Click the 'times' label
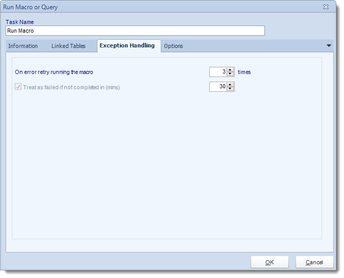Image resolution: width=344 pixels, height=278 pixels. point(244,72)
